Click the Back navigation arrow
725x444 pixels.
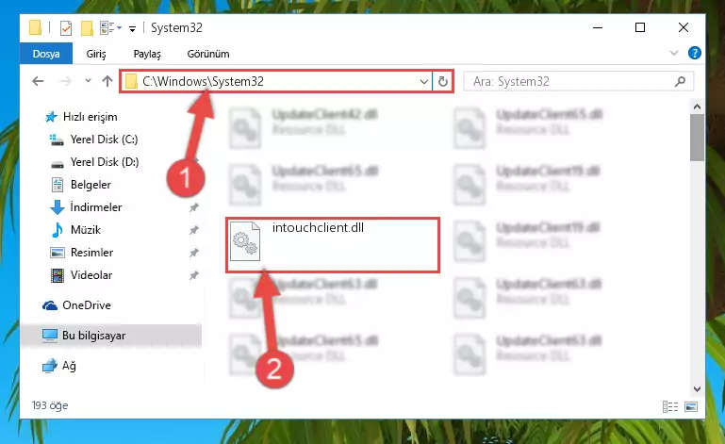[38, 81]
